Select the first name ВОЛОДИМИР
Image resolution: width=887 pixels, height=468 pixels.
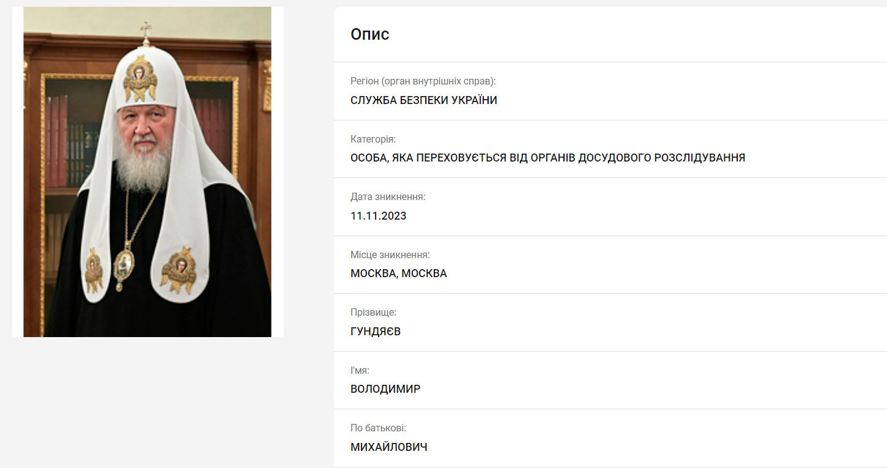(x=385, y=389)
